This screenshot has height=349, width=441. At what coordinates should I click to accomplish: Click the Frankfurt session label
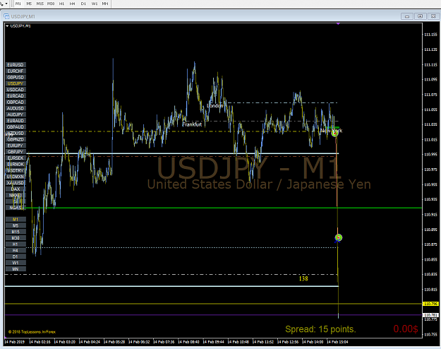[x=192, y=124]
